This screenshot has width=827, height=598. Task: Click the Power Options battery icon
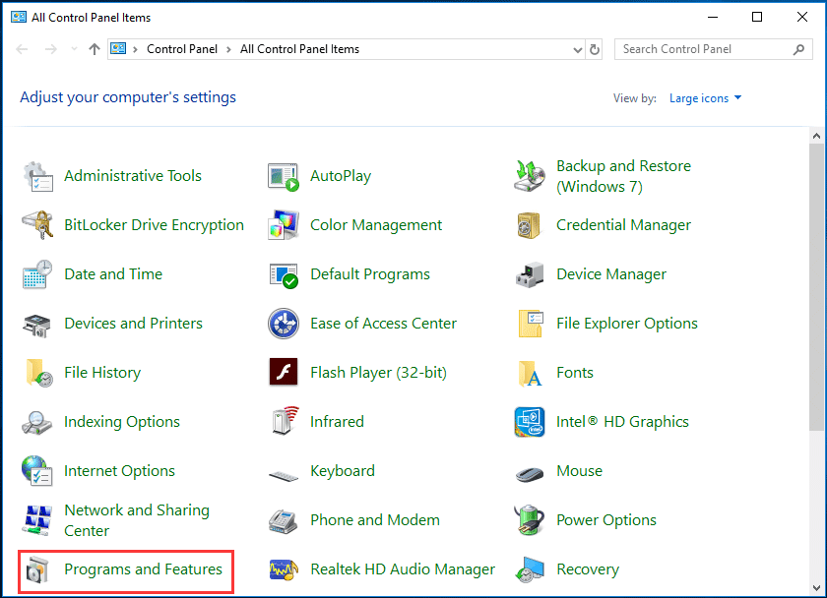tap(530, 520)
